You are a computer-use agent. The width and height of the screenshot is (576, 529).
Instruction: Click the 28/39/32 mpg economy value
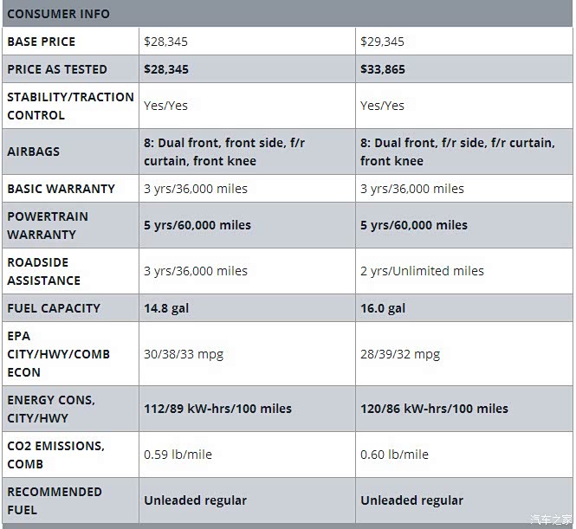[400, 354]
